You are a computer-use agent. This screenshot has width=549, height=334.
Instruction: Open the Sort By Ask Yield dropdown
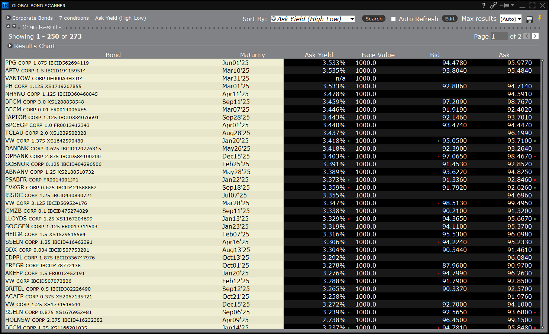pyautogui.click(x=313, y=19)
